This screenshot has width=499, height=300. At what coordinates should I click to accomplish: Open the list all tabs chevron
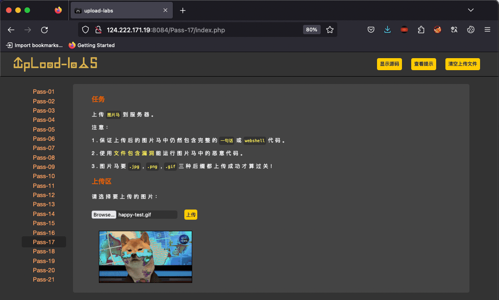click(471, 10)
